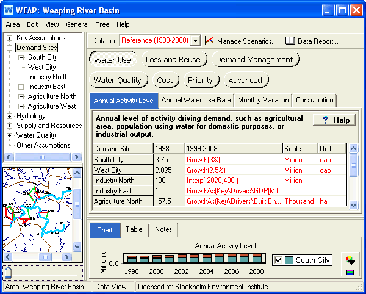This screenshot has height=294, width=366.
Task: Click the Growth(2.5%) expression cell
Action: (234, 170)
